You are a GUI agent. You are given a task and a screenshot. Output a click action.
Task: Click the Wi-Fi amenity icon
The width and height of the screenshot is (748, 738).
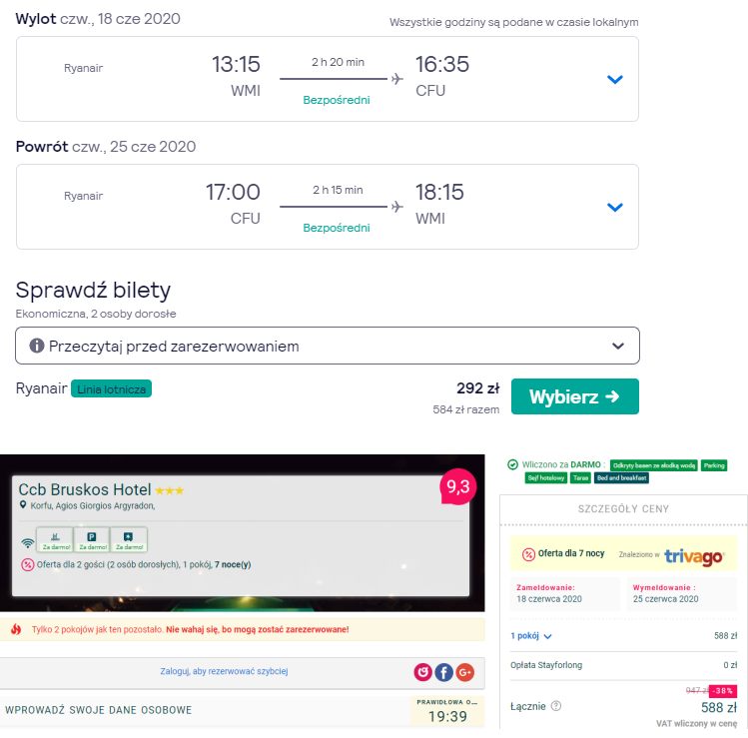click(28, 543)
